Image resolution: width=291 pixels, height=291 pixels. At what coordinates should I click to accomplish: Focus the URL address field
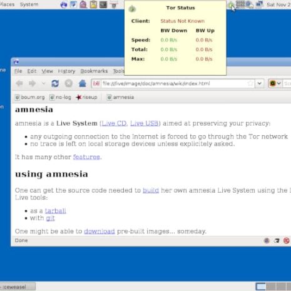174,84
